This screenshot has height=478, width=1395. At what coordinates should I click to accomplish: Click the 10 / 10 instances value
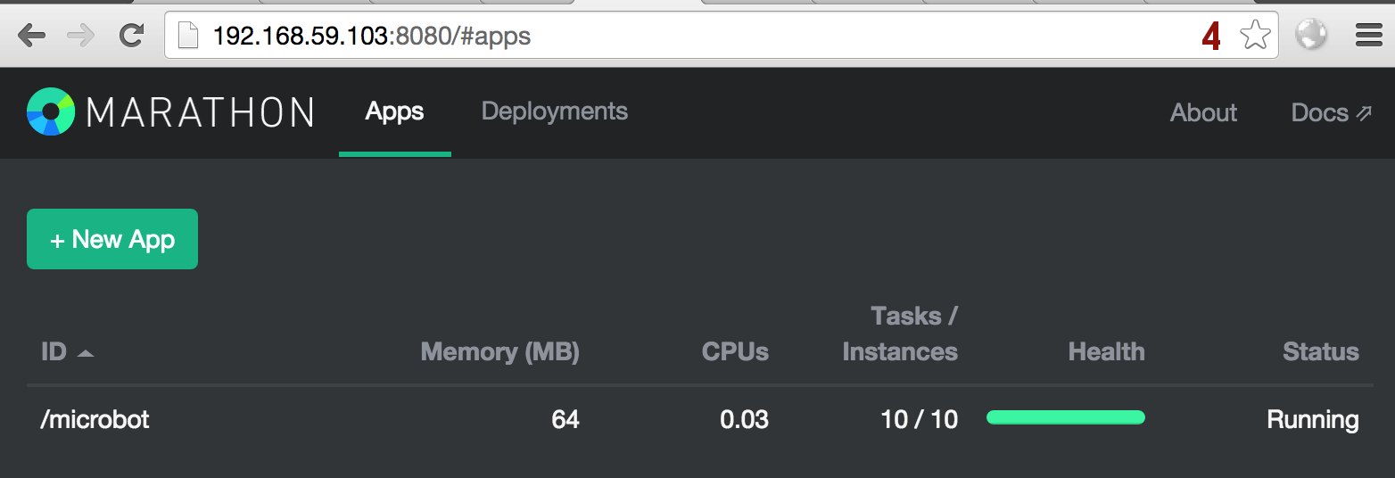(x=919, y=419)
